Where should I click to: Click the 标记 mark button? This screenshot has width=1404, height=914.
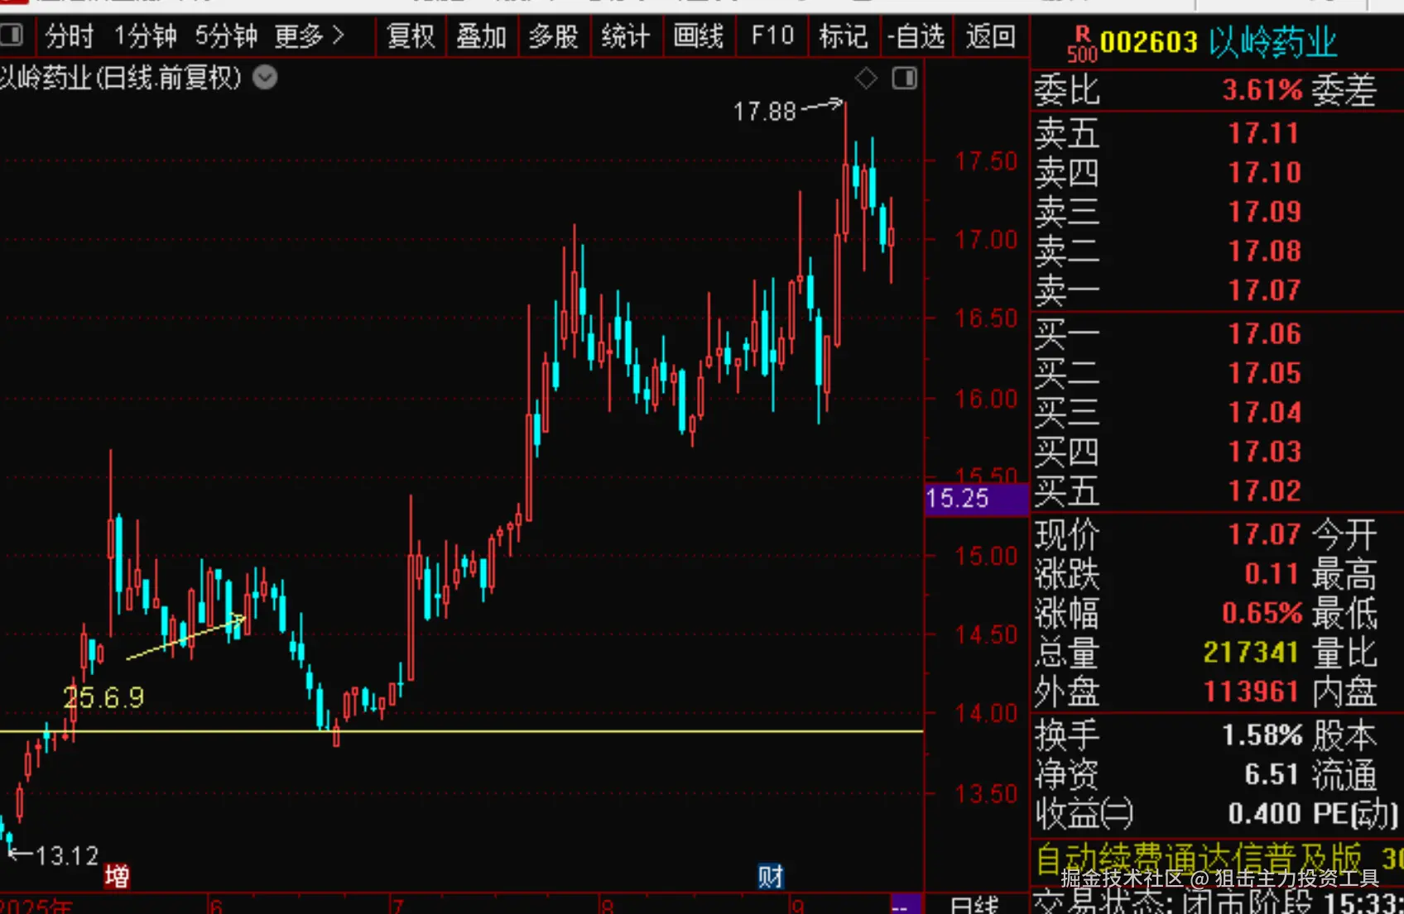point(843,36)
